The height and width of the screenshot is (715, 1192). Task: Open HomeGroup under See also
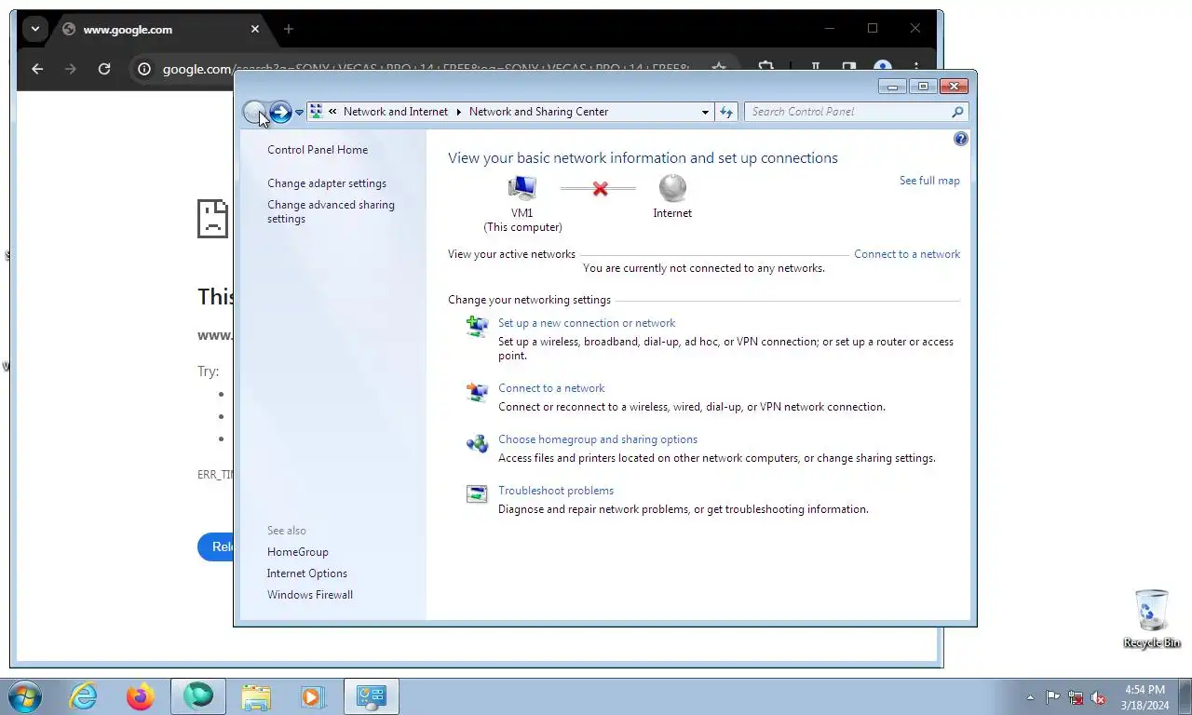coord(298,552)
